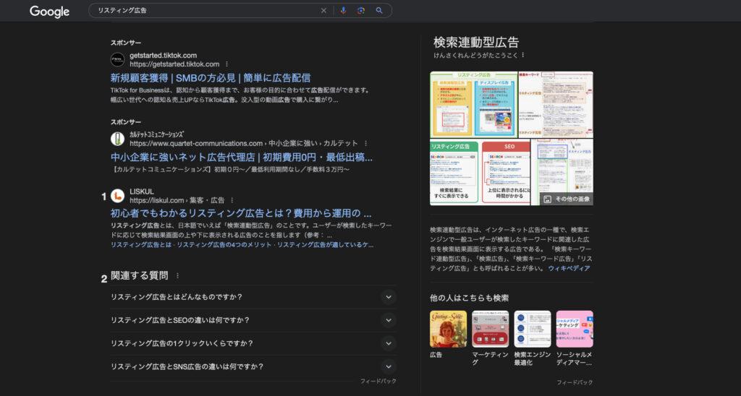The width and height of the screenshot is (741, 396).
Task: Follow the ウィキペディア link in knowledge panel
Action: tap(569, 268)
